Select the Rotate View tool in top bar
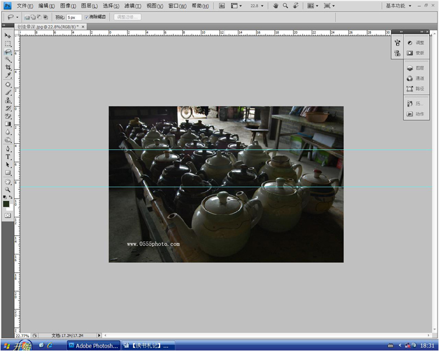This screenshot has height=351, width=439. tap(296, 5)
